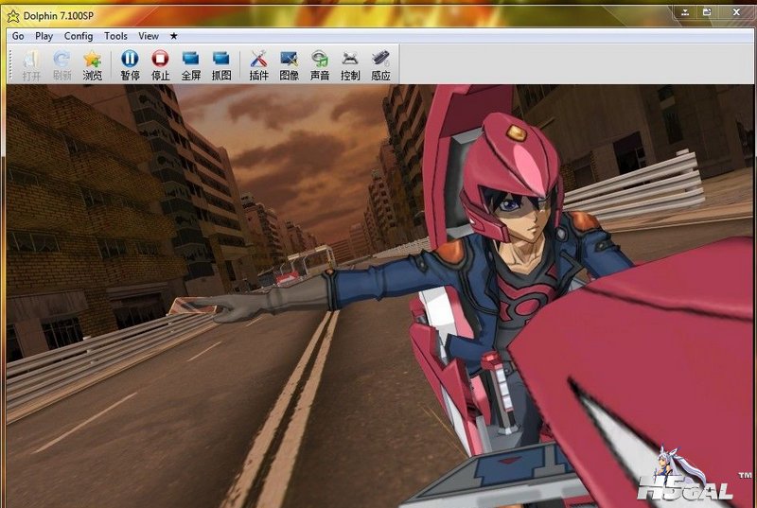Open the Go menu
757x508 pixels.
tap(18, 36)
